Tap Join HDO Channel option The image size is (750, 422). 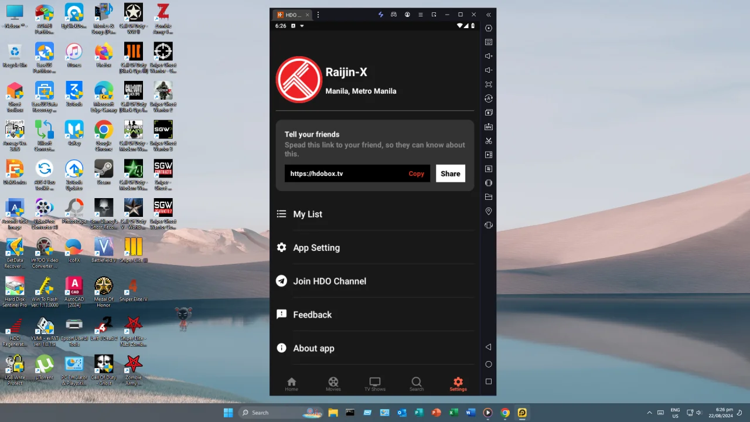(374, 281)
